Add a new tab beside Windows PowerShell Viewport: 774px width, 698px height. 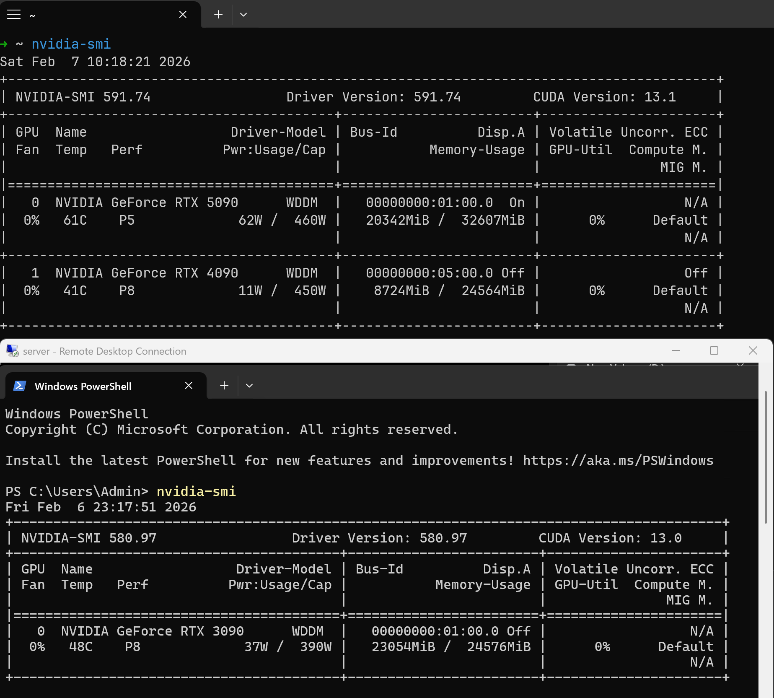(x=224, y=386)
